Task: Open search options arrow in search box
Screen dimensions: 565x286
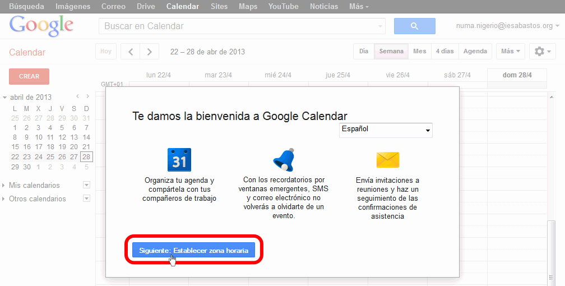Action: tap(380, 26)
